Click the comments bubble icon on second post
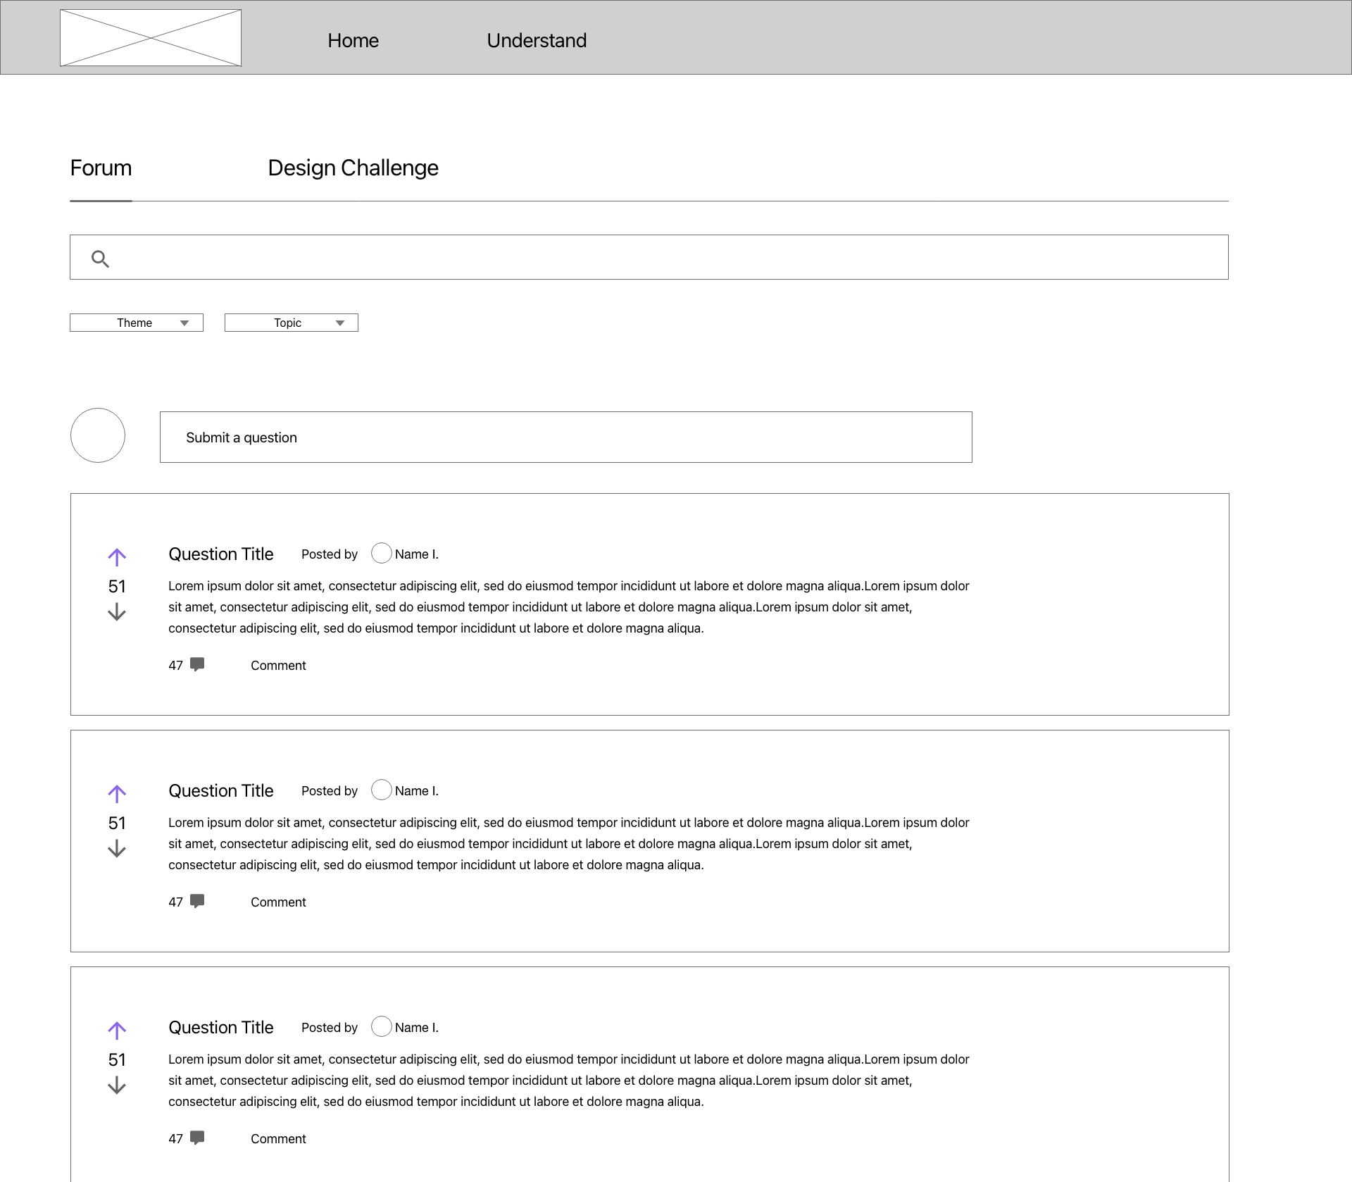 pos(198,901)
